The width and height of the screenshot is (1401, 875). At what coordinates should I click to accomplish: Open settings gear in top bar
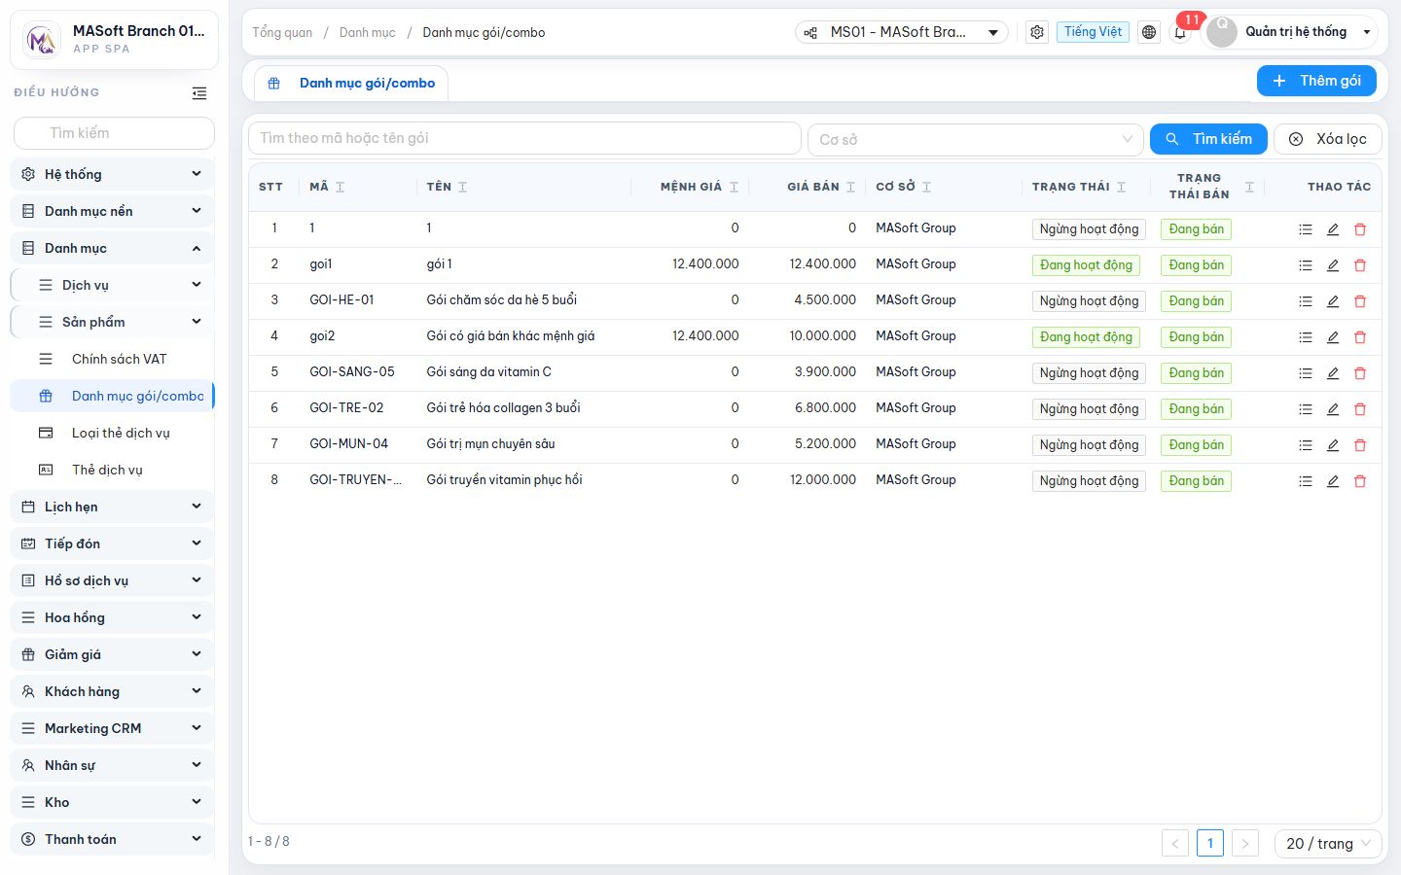tap(1037, 32)
